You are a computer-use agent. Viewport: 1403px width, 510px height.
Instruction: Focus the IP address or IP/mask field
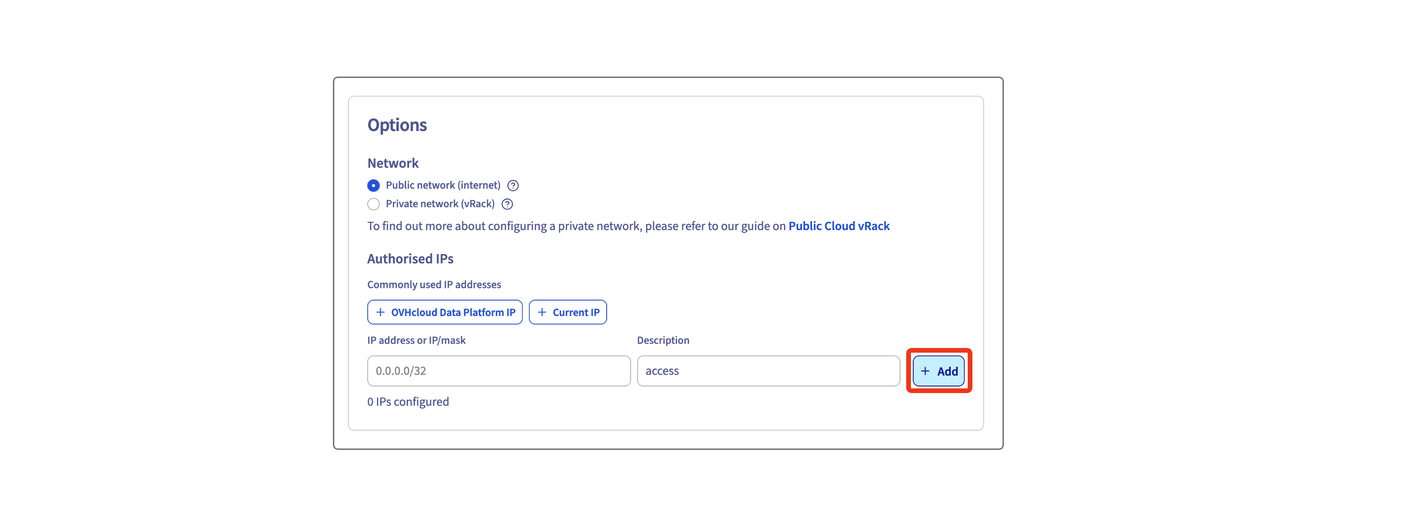(498, 371)
